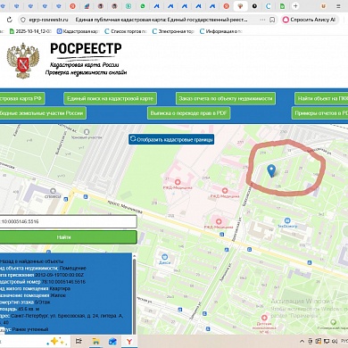Bookmark the page using the address bar flag icon

pos(272,20)
